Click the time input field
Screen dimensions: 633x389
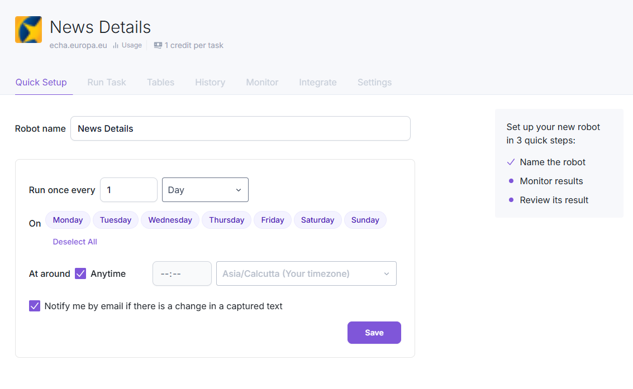[x=182, y=273]
